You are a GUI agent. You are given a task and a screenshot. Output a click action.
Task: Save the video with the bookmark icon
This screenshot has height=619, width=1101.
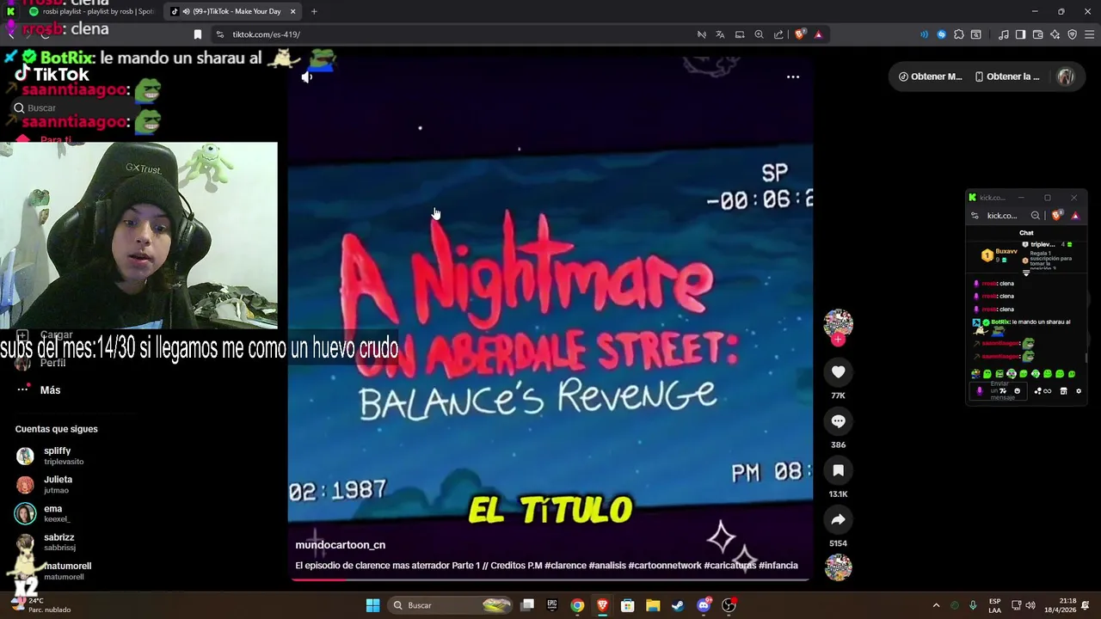[x=838, y=470]
